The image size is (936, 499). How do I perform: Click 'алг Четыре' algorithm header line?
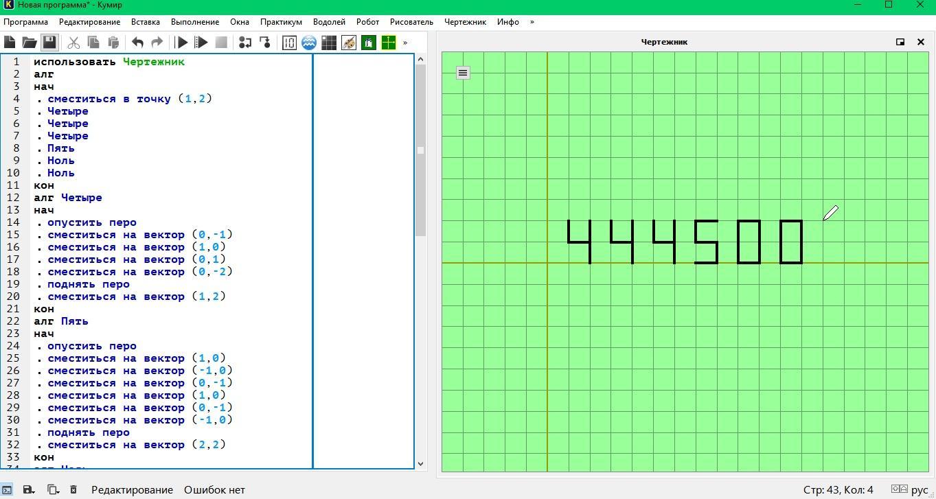pos(68,198)
